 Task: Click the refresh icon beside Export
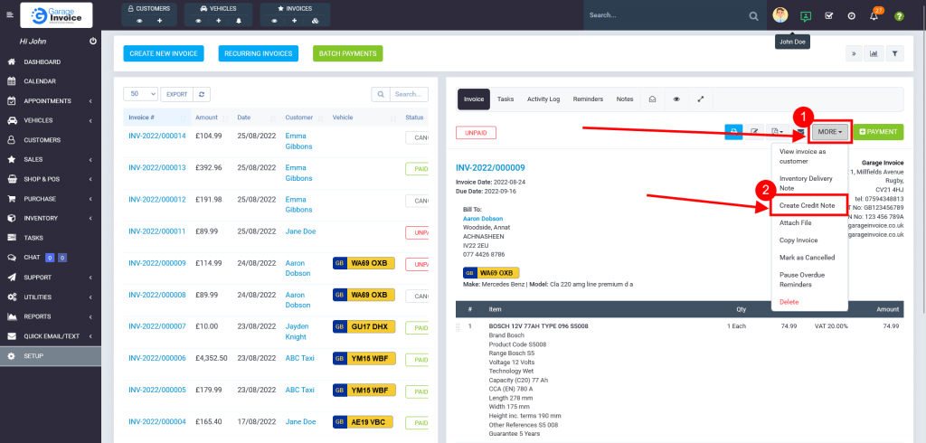coord(203,94)
